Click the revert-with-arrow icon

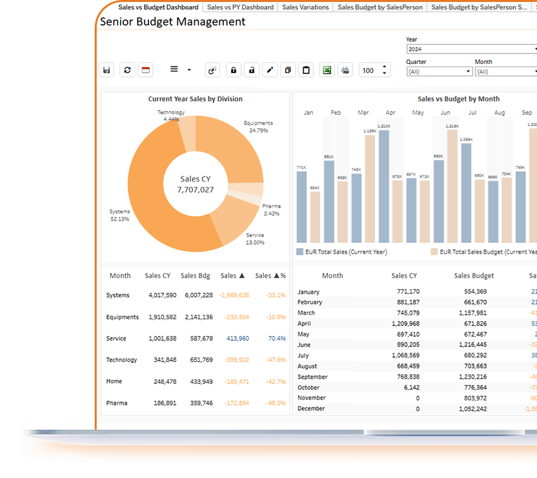pyautogui.click(x=212, y=69)
